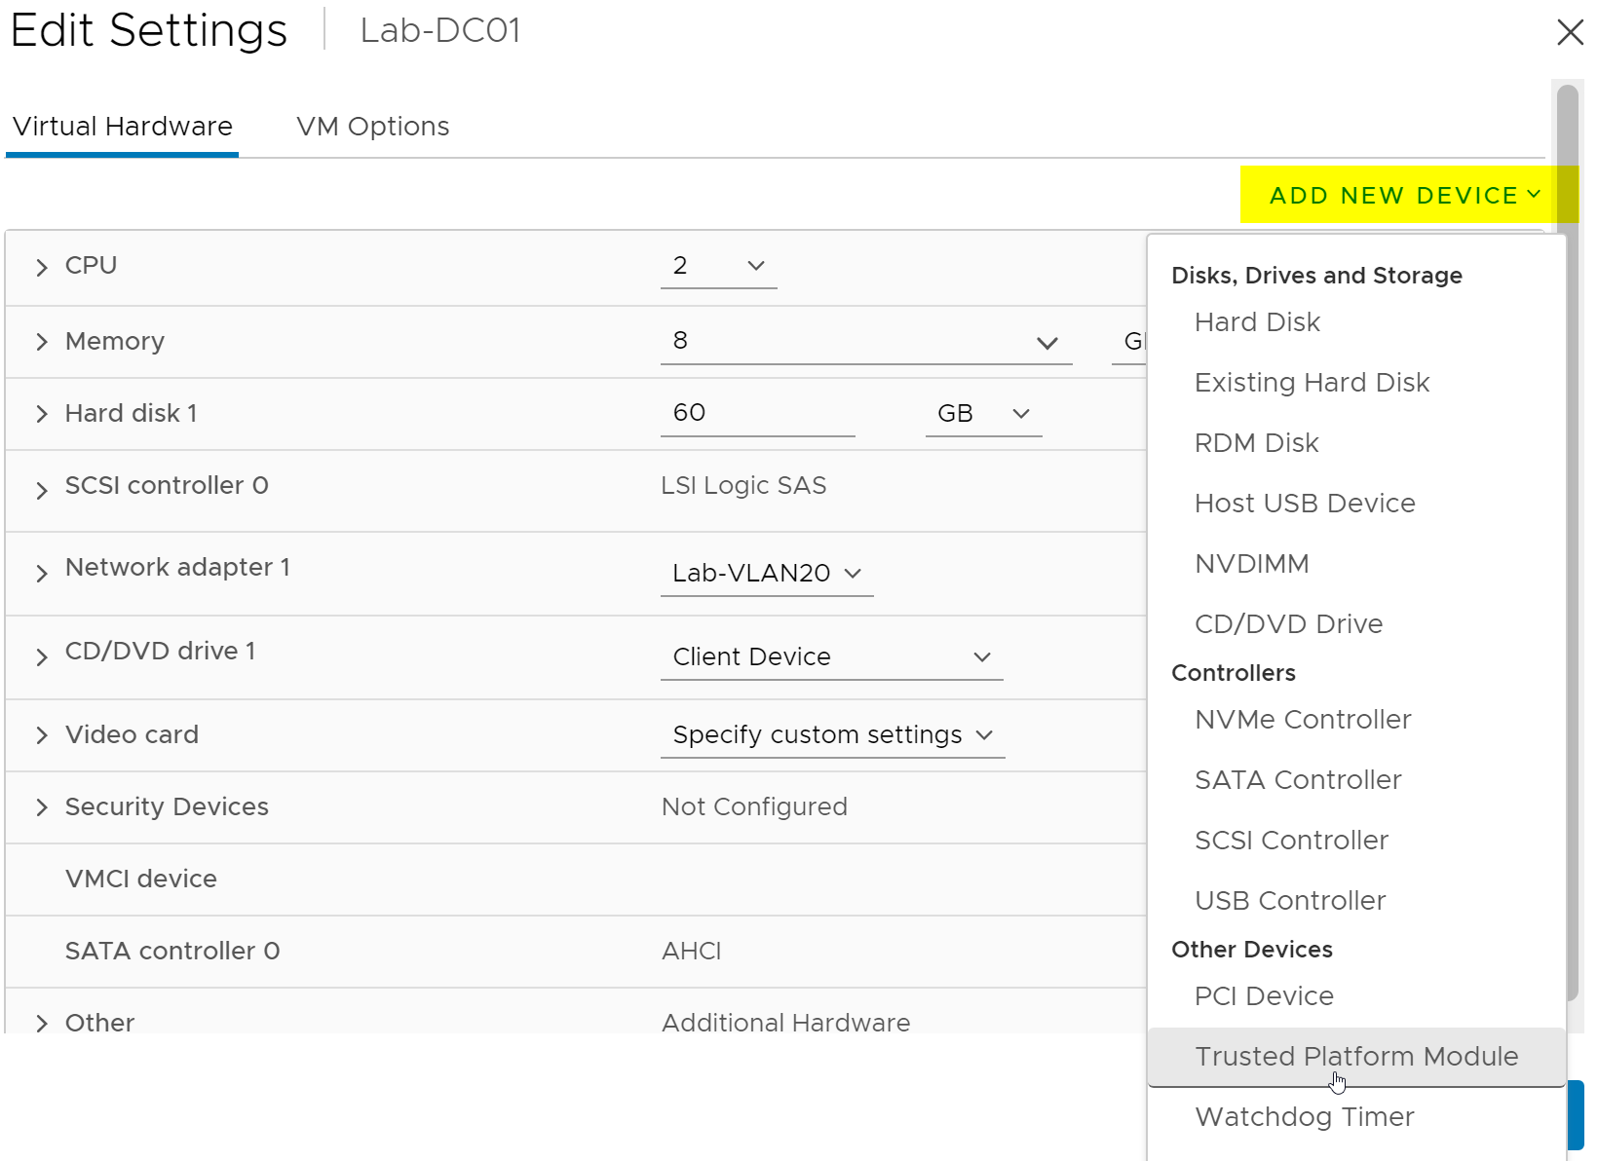The width and height of the screenshot is (1598, 1161).
Task: Open the hard disk GB unit dropdown
Action: (x=982, y=414)
